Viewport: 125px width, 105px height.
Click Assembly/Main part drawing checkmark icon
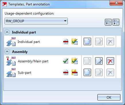pos(66,61)
